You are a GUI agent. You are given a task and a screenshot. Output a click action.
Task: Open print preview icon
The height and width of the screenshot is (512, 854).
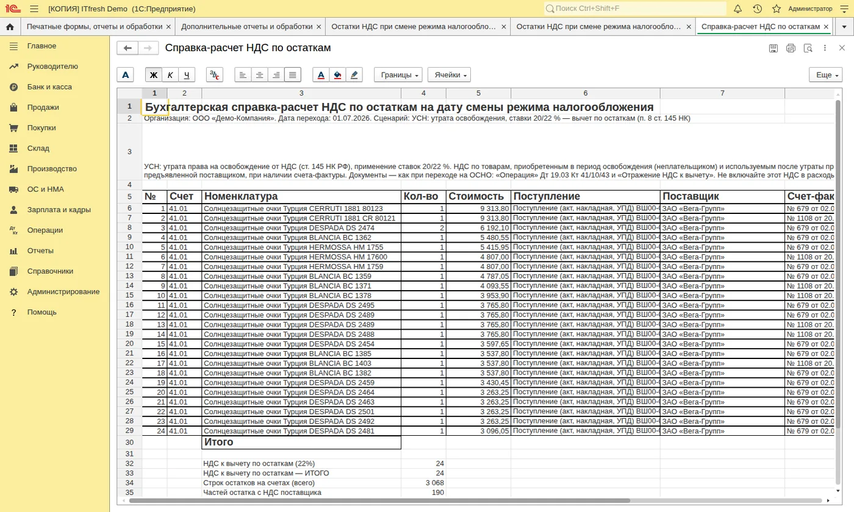(x=808, y=48)
